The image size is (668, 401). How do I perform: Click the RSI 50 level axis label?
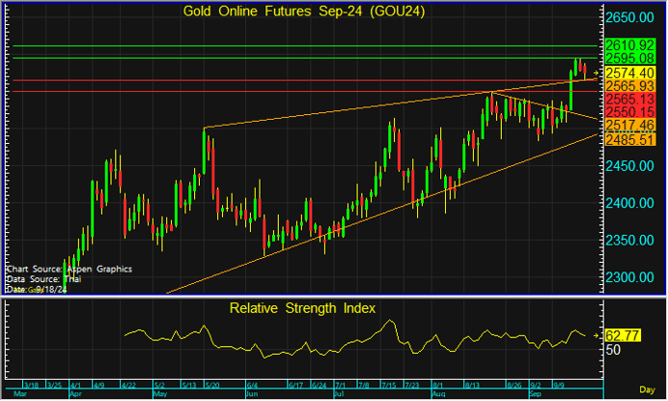coord(612,350)
